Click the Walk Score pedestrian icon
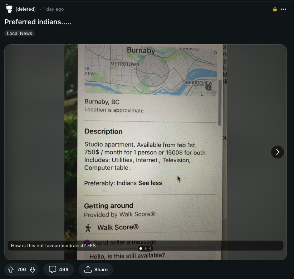Image resolution: width=294 pixels, height=279 pixels. pyautogui.click(x=88, y=228)
